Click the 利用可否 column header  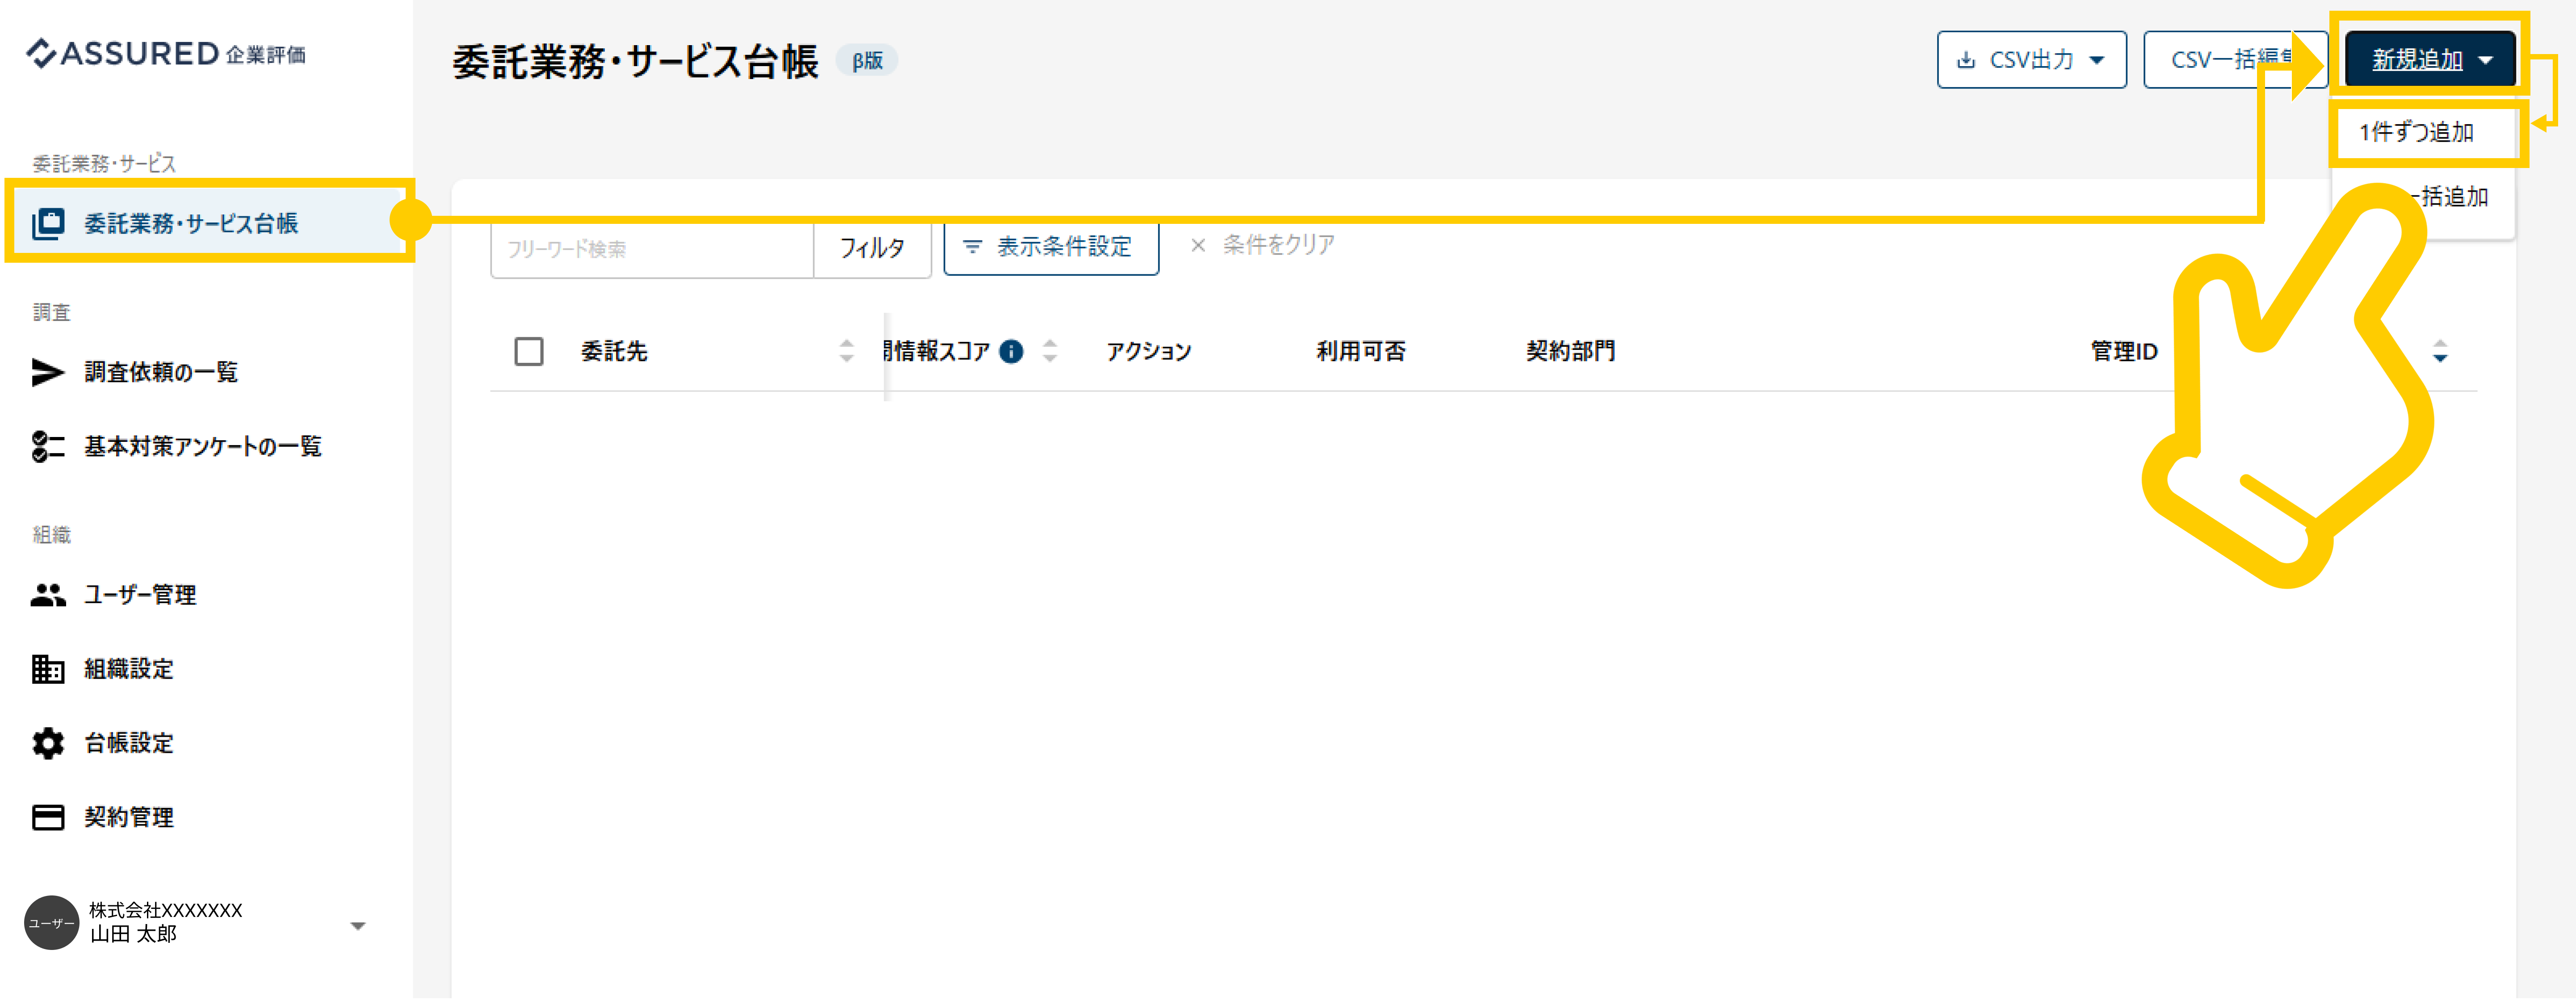coord(1361,351)
